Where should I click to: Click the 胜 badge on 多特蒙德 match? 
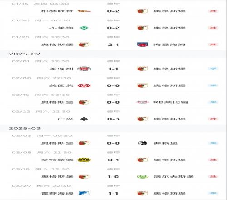click(x=213, y=160)
